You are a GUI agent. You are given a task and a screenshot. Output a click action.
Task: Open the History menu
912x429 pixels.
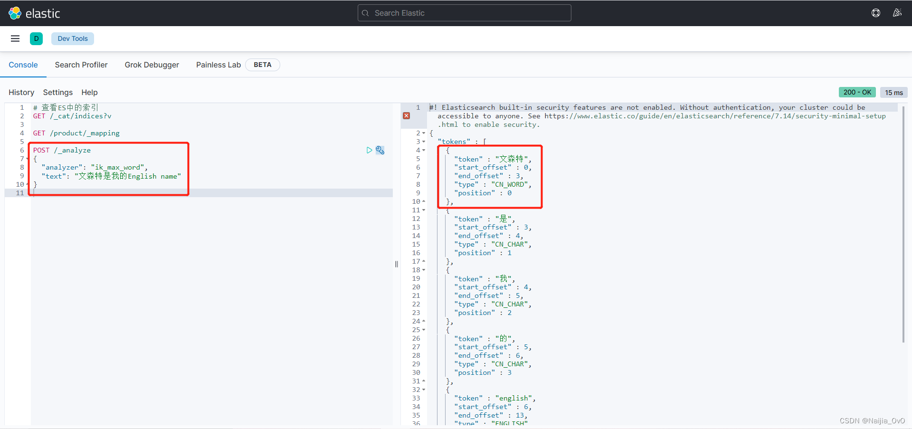tap(21, 92)
